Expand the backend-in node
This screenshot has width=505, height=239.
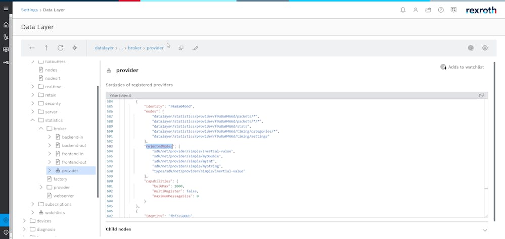[x=50, y=137]
